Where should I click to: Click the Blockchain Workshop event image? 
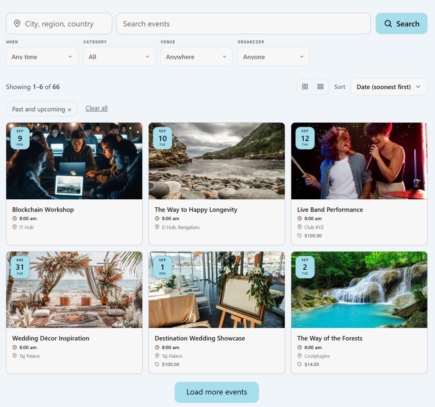pyautogui.click(x=74, y=161)
